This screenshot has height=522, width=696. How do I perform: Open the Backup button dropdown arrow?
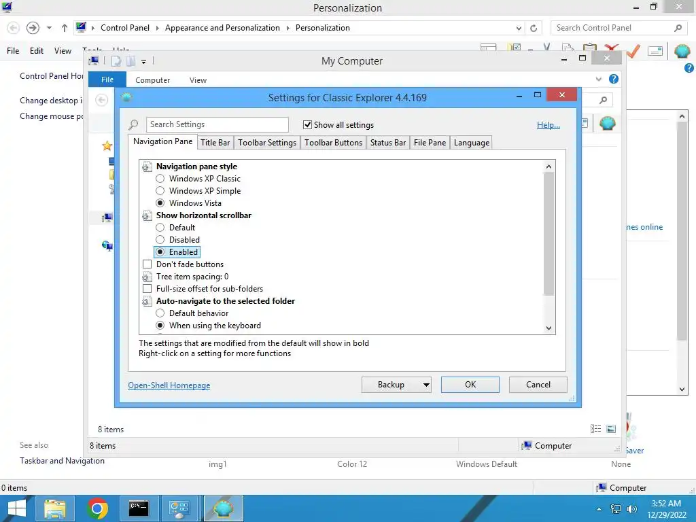(426, 385)
